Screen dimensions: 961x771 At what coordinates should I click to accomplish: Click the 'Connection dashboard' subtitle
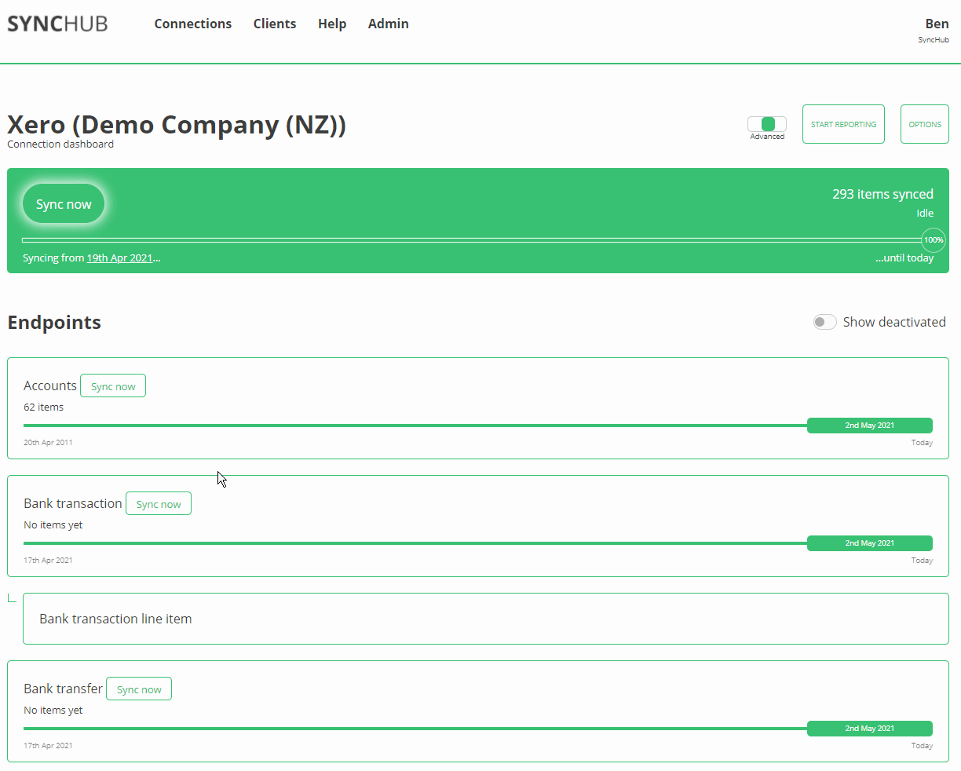tap(60, 144)
